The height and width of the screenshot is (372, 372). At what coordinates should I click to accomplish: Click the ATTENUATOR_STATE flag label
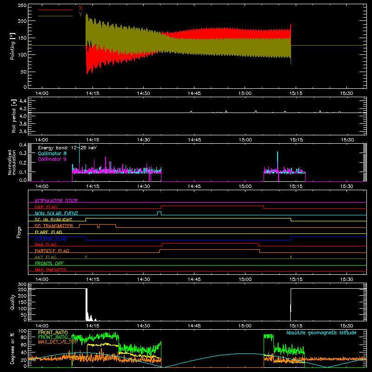56,201
